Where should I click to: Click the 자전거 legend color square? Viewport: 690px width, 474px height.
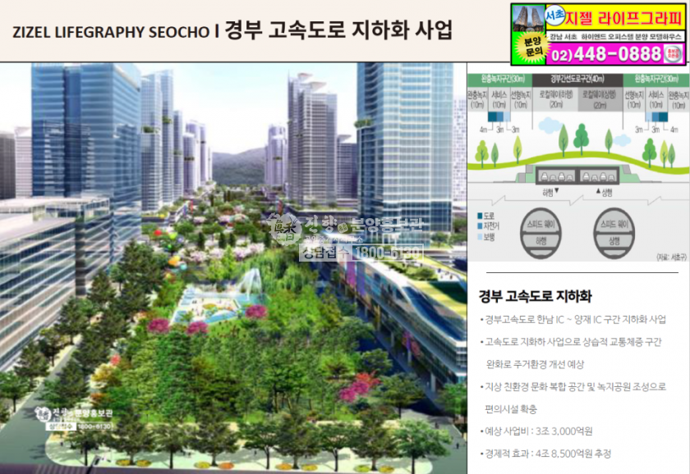pyautogui.click(x=479, y=226)
